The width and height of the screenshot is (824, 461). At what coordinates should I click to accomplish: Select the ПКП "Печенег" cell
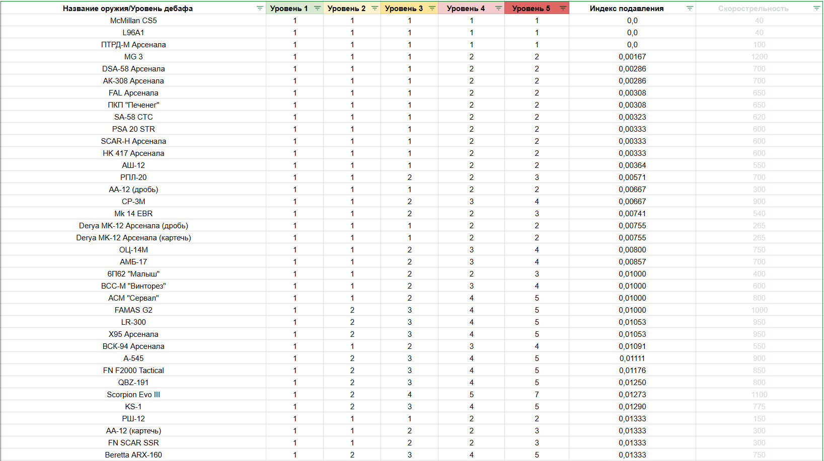point(133,105)
